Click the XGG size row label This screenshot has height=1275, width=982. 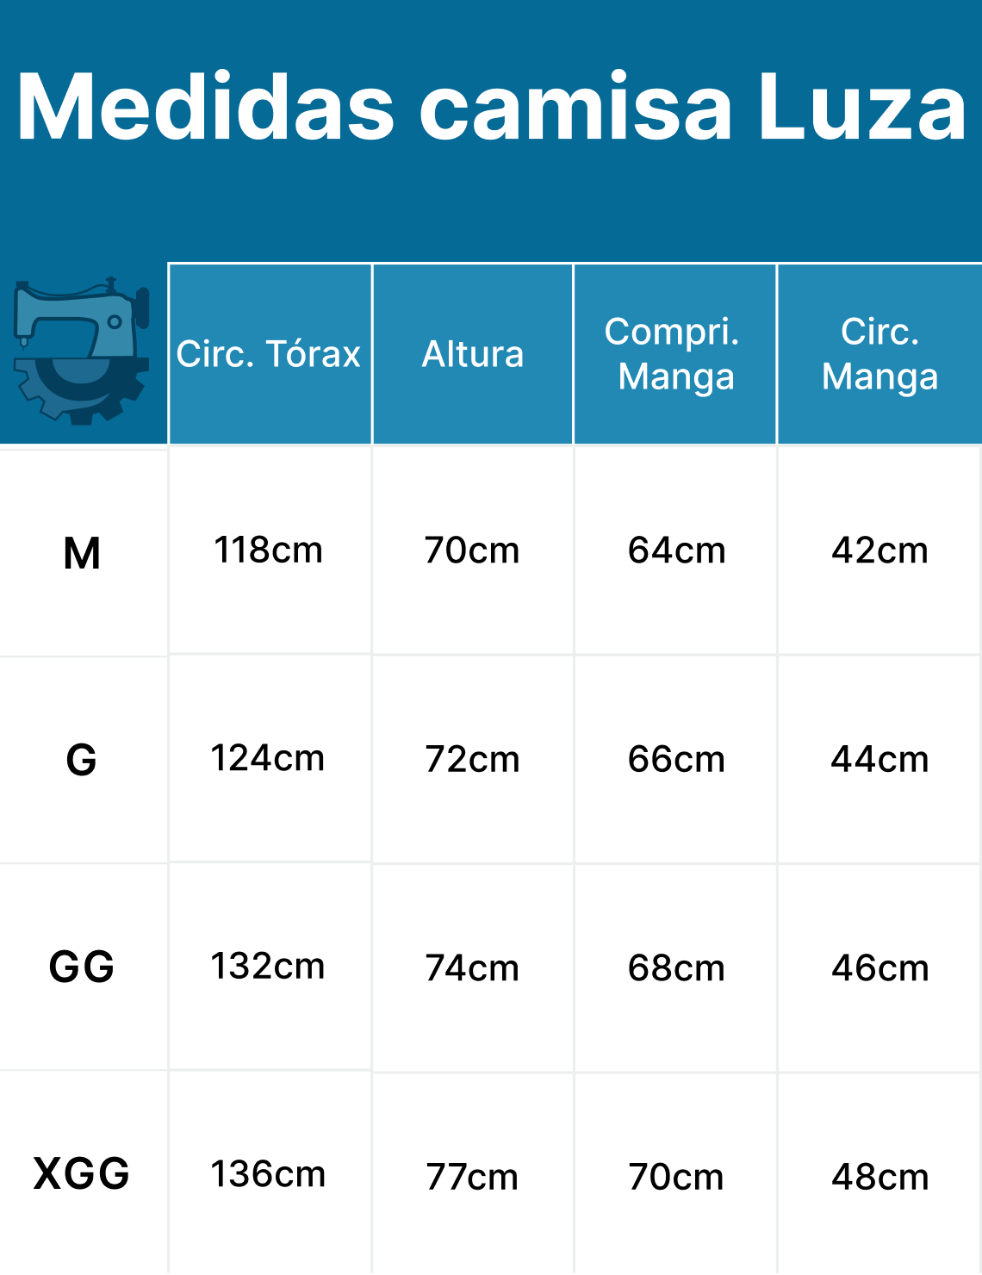(82, 1173)
